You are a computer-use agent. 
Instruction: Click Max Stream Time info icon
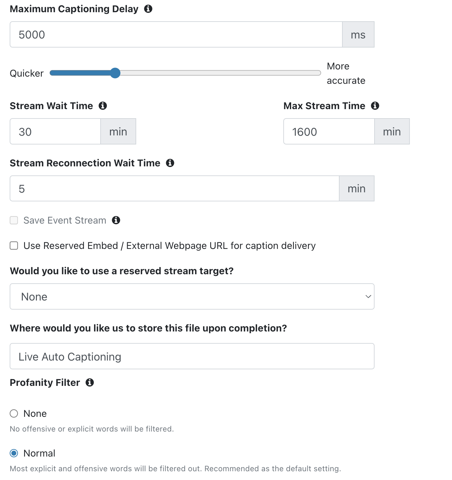pos(375,106)
